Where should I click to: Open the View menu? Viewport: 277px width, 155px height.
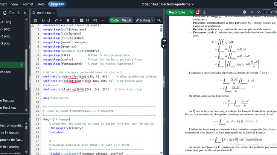[15, 4]
